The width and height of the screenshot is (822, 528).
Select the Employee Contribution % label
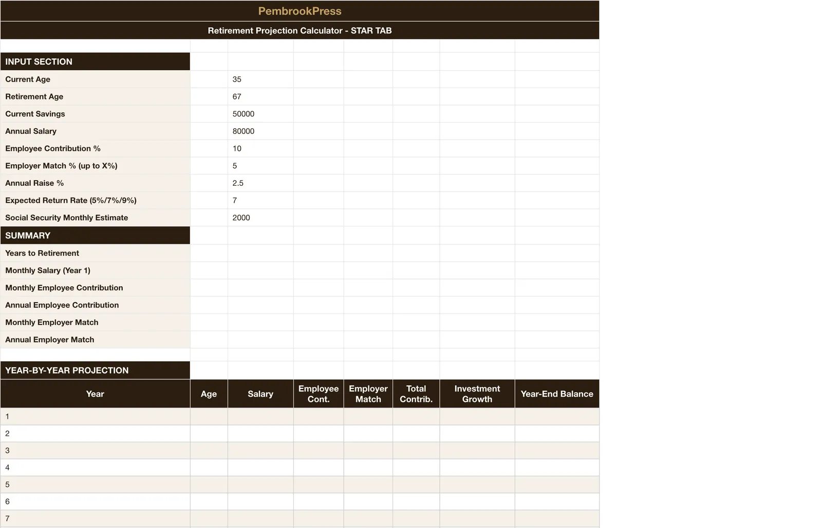pos(95,148)
